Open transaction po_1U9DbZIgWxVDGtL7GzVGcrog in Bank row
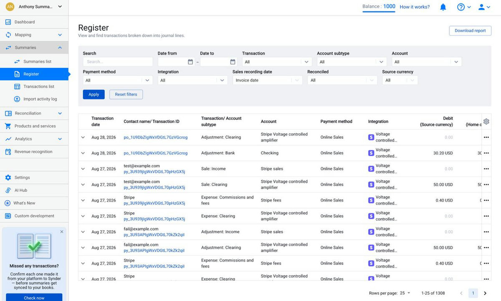This screenshot has width=501, height=301. click(155, 153)
